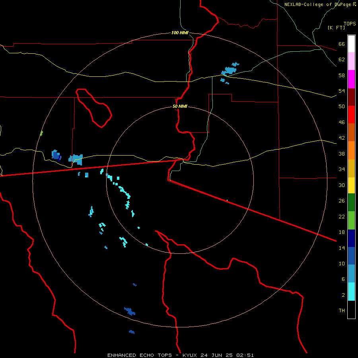Click the bright orange legend swatch
The image size is (358, 358).
pos(351,150)
